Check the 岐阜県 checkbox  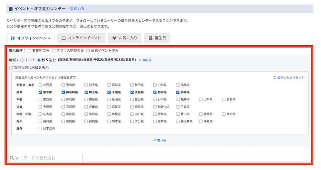tap(86, 99)
